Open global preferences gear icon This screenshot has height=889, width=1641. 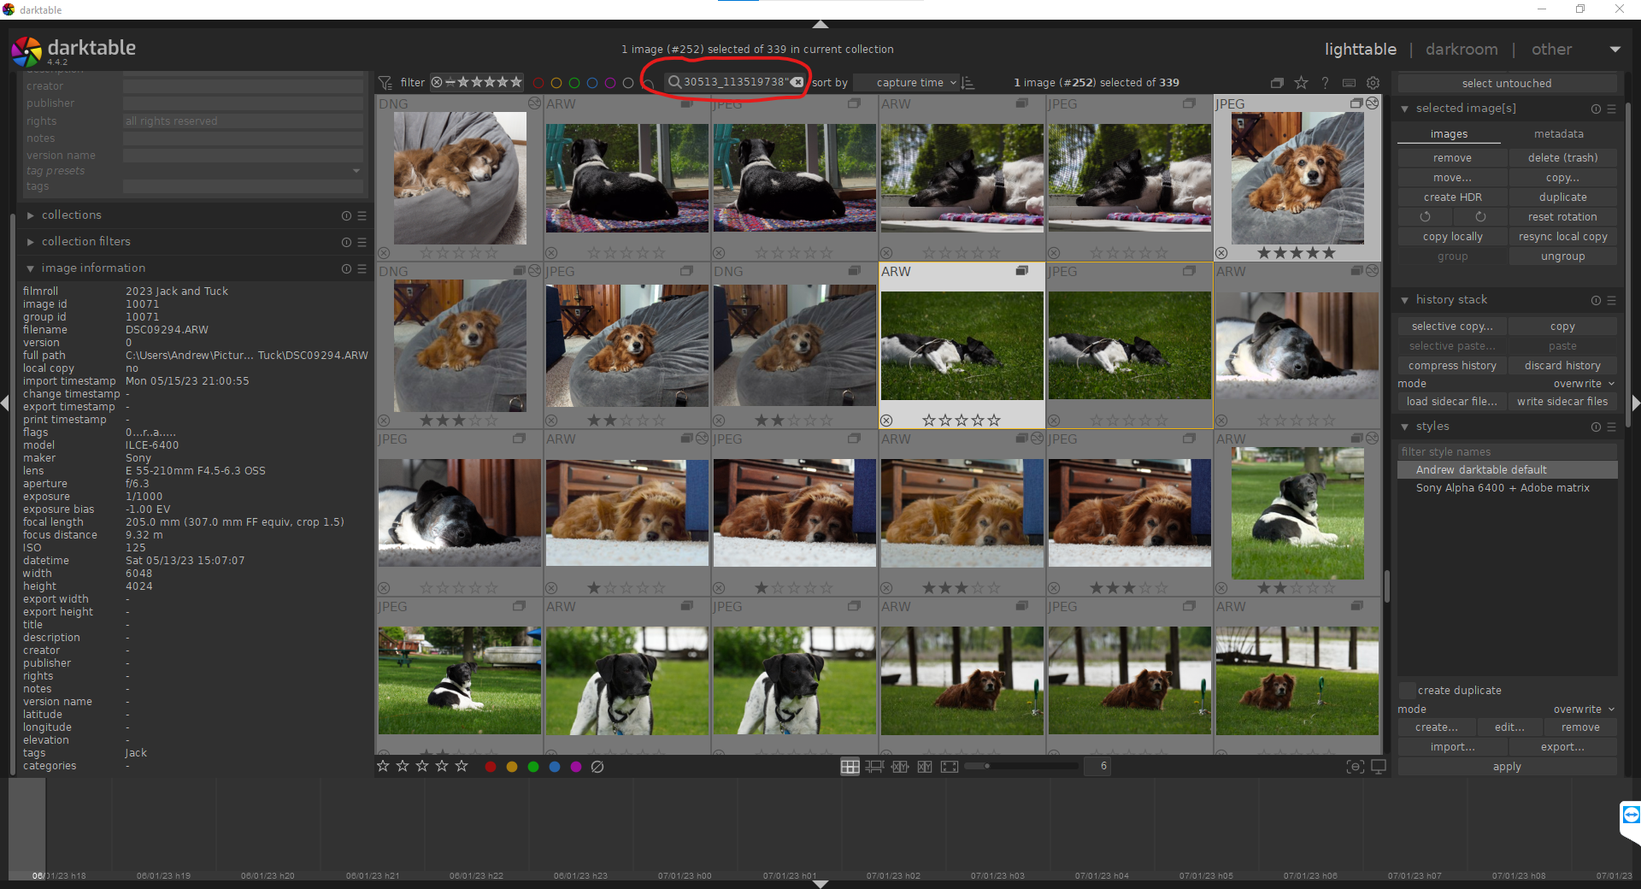(1373, 83)
